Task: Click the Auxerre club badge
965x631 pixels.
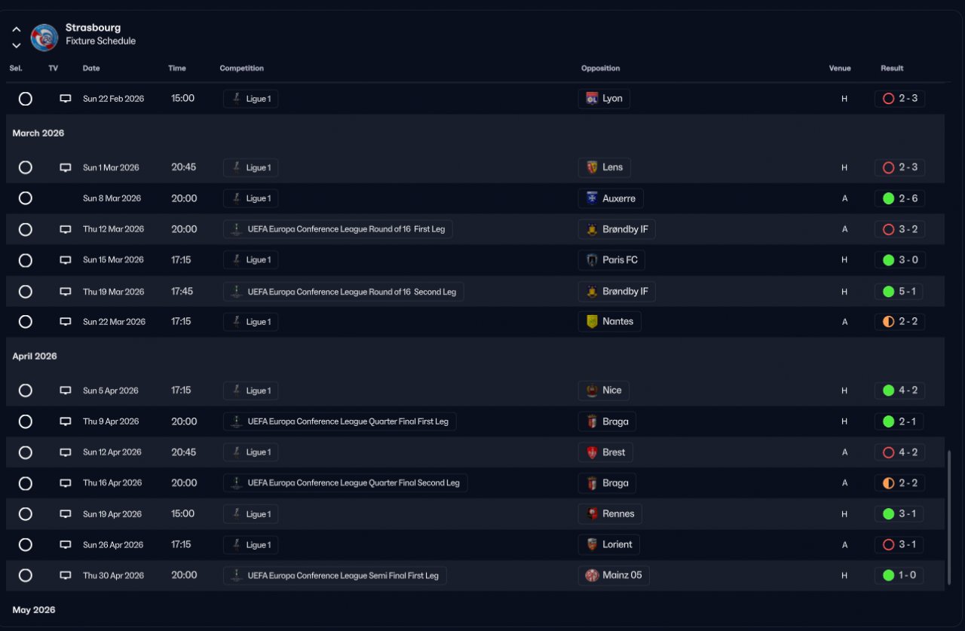Action: tap(592, 198)
